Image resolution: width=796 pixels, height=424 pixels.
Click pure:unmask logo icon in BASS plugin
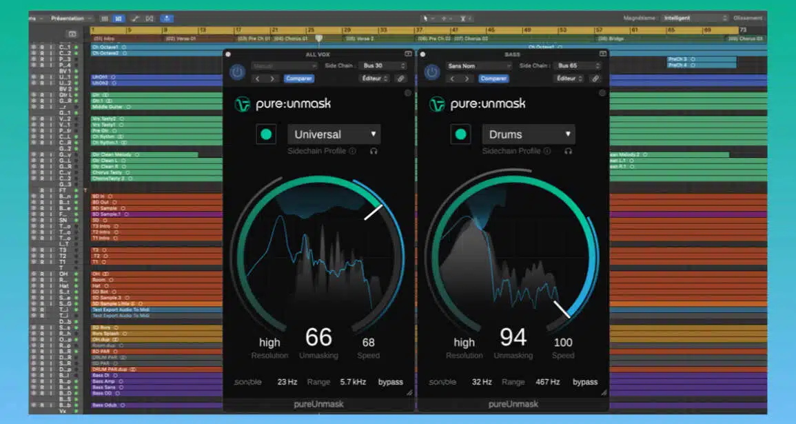437,104
